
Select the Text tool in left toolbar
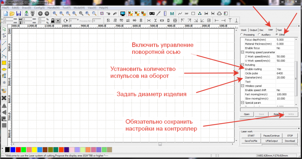tap(4, 76)
